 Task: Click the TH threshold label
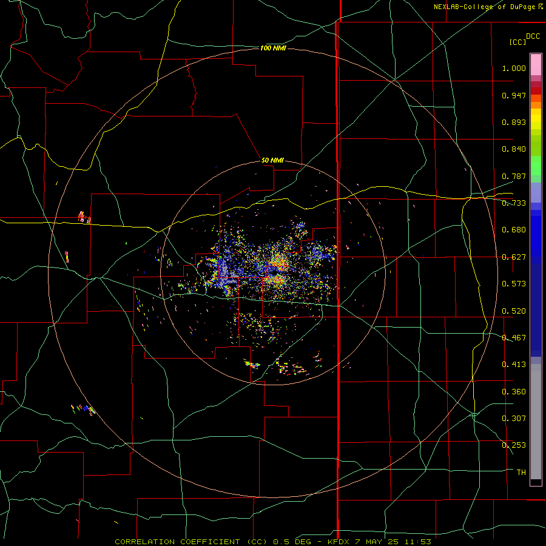click(x=521, y=473)
